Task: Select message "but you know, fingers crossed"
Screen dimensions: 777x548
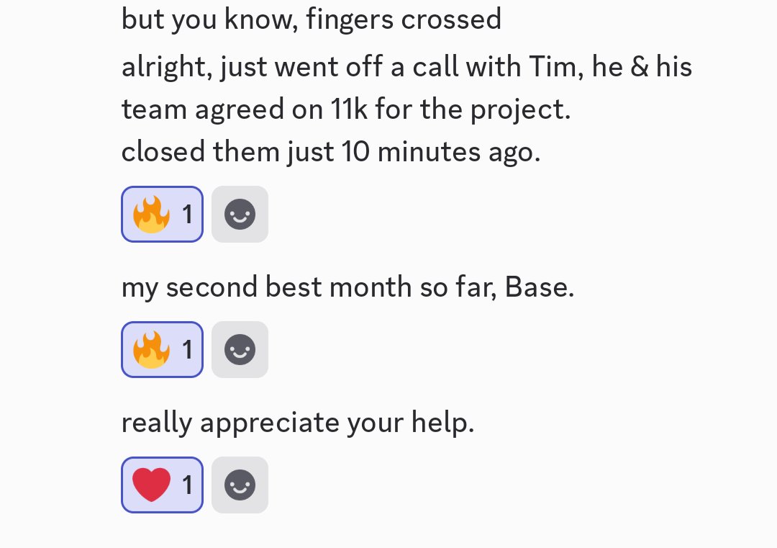Action: click(312, 20)
